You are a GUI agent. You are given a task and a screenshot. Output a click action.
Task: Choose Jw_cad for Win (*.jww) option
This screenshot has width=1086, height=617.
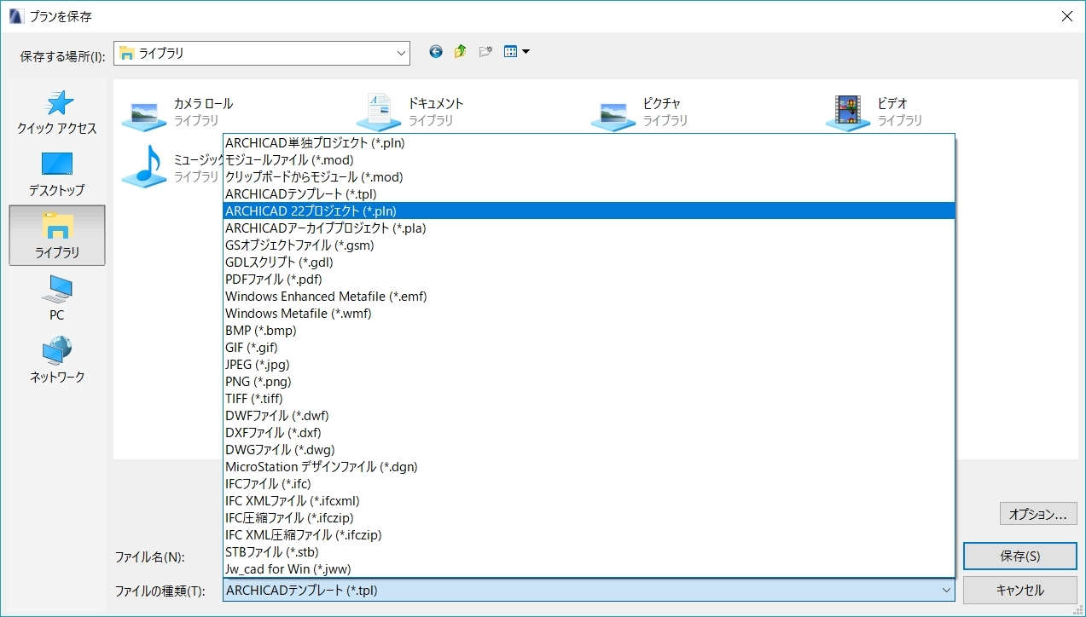click(589, 569)
